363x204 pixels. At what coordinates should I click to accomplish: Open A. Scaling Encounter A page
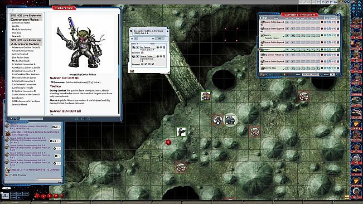coord(23,64)
